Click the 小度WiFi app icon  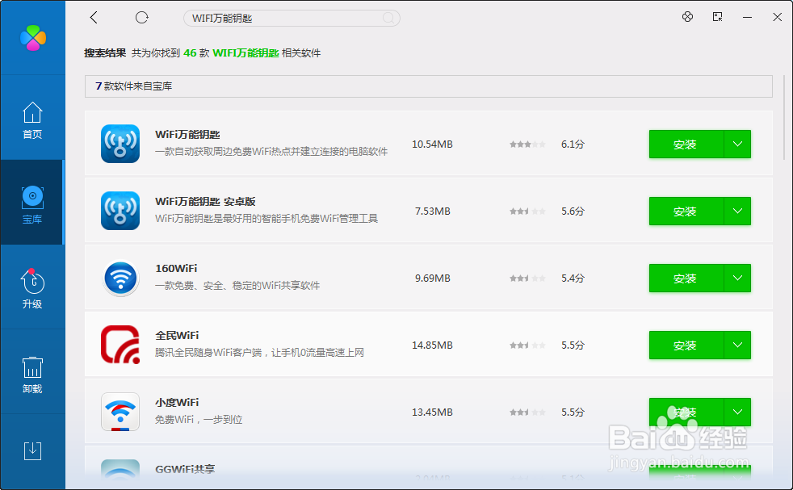120,412
